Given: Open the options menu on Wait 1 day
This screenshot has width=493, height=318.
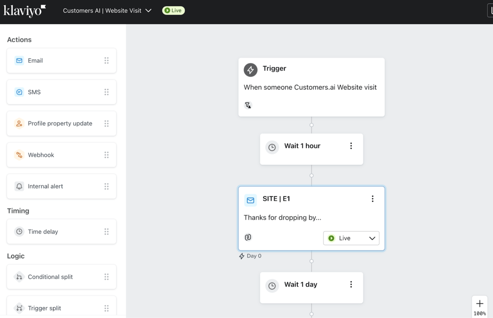Looking at the screenshot, I should coord(351,284).
